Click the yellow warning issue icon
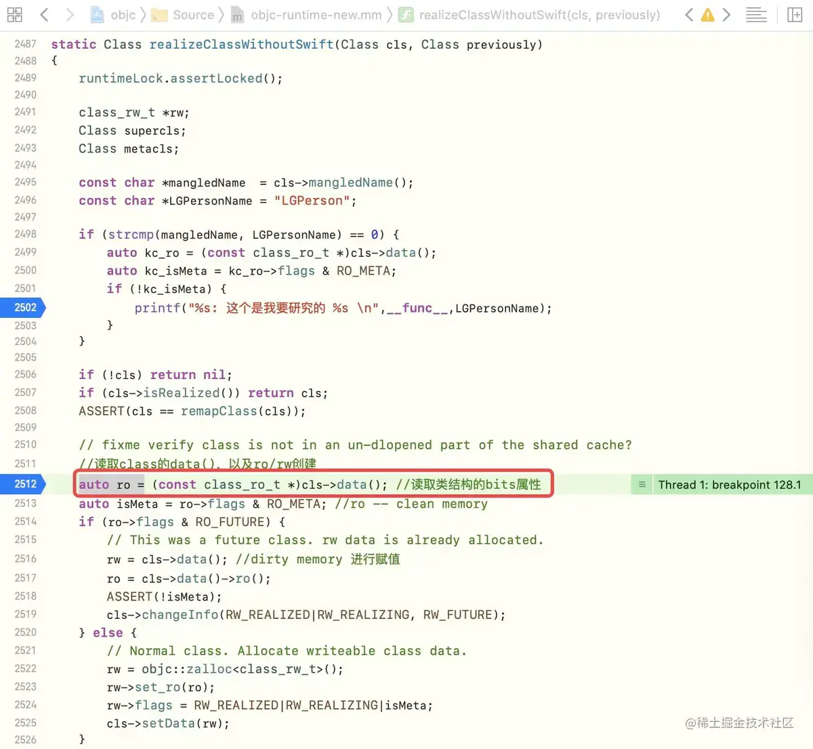813x749 pixels. click(x=707, y=14)
